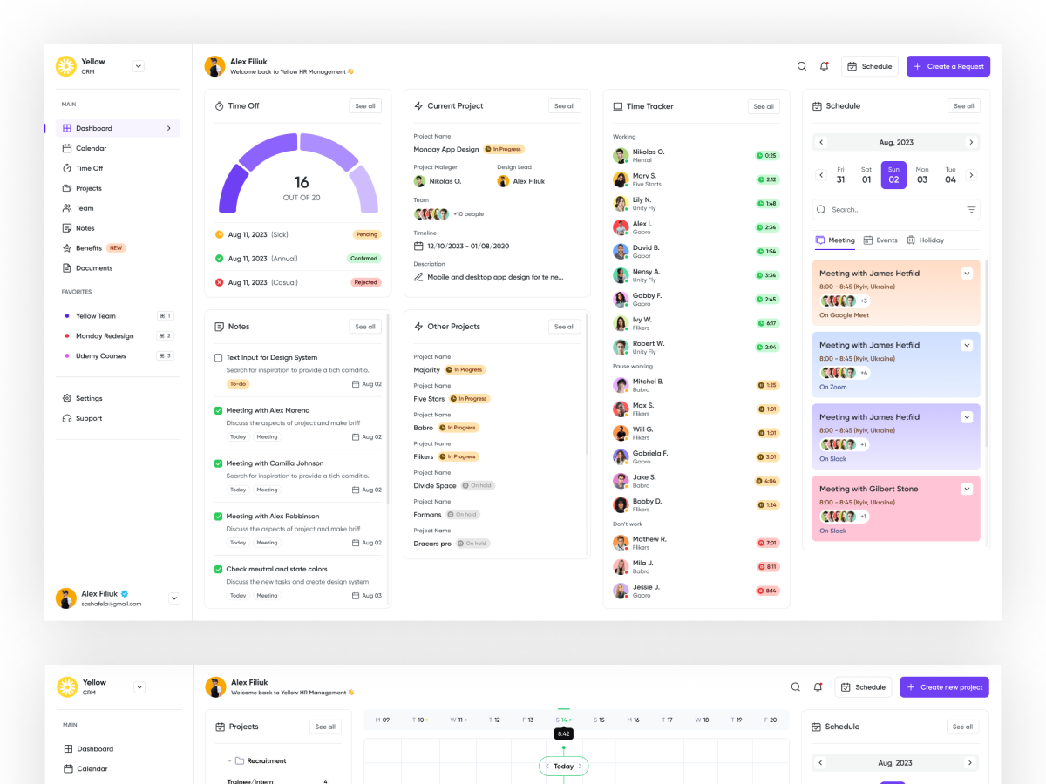Image resolution: width=1046 pixels, height=784 pixels.
Task: Click the Time Off clock icon in sidebar
Action: pyautogui.click(x=67, y=168)
